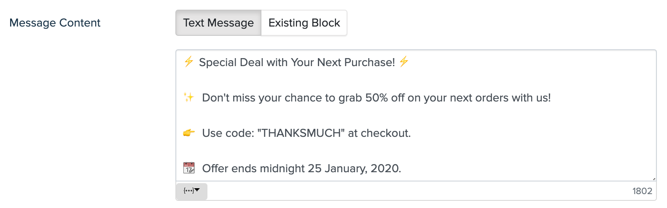Viewport: 667px width, 208px height.
Task: Select the Existing Block tab
Action: coord(304,23)
